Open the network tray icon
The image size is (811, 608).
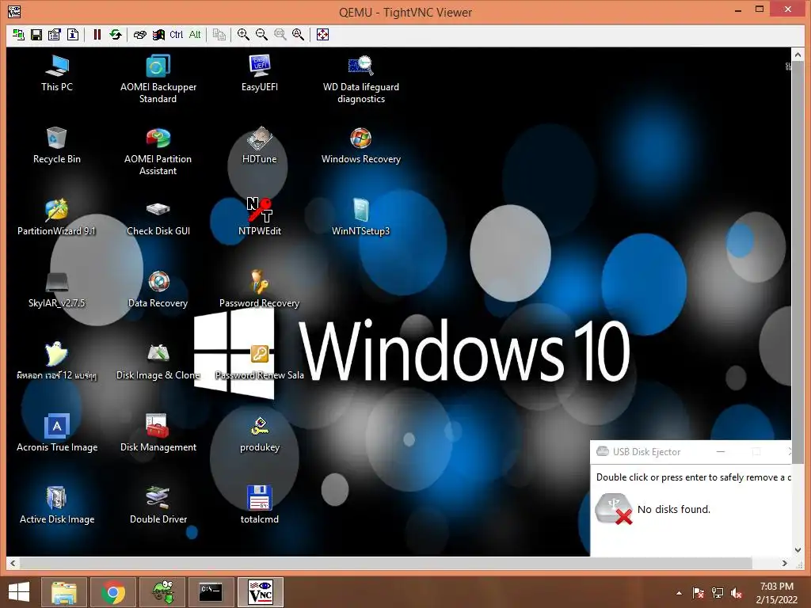point(718,593)
